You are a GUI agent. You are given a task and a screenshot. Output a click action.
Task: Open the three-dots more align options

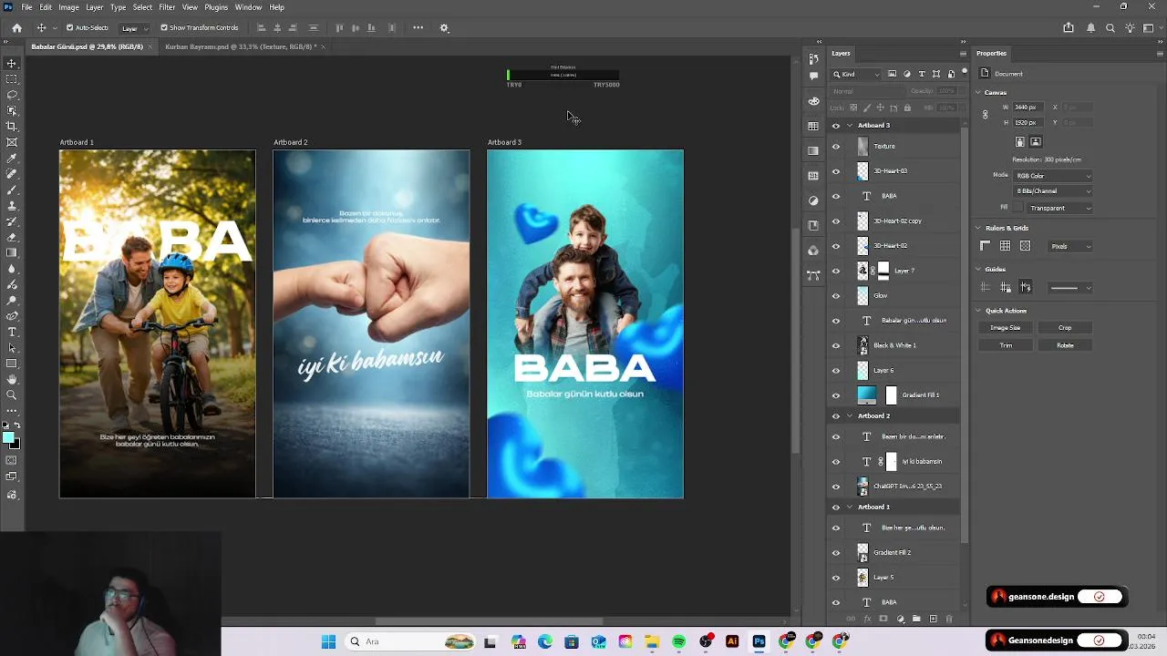click(418, 27)
